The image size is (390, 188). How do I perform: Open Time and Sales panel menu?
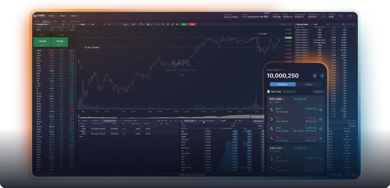(x=353, y=24)
